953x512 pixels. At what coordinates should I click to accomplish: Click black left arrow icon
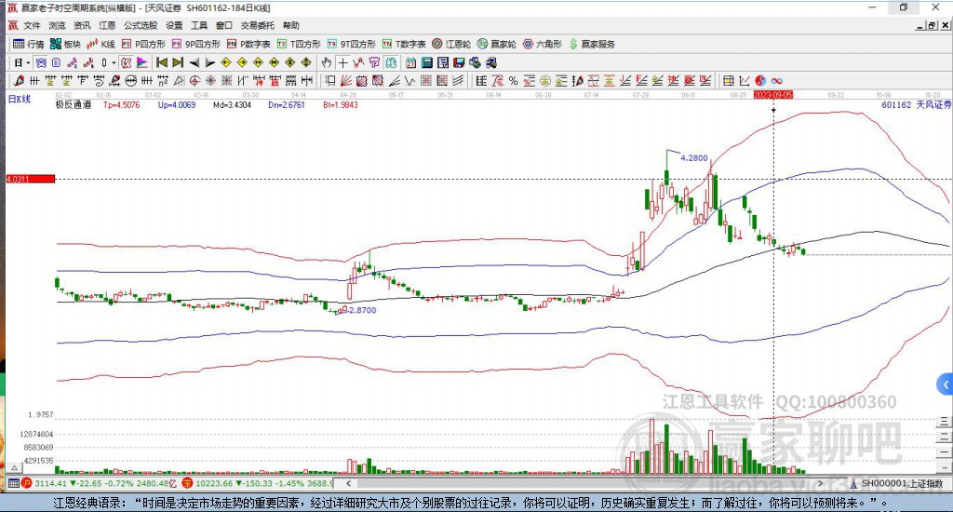pos(195,62)
